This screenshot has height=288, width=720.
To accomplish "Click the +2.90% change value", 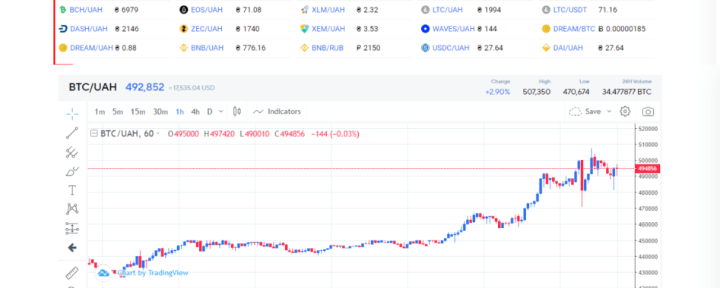I will [x=498, y=92].
